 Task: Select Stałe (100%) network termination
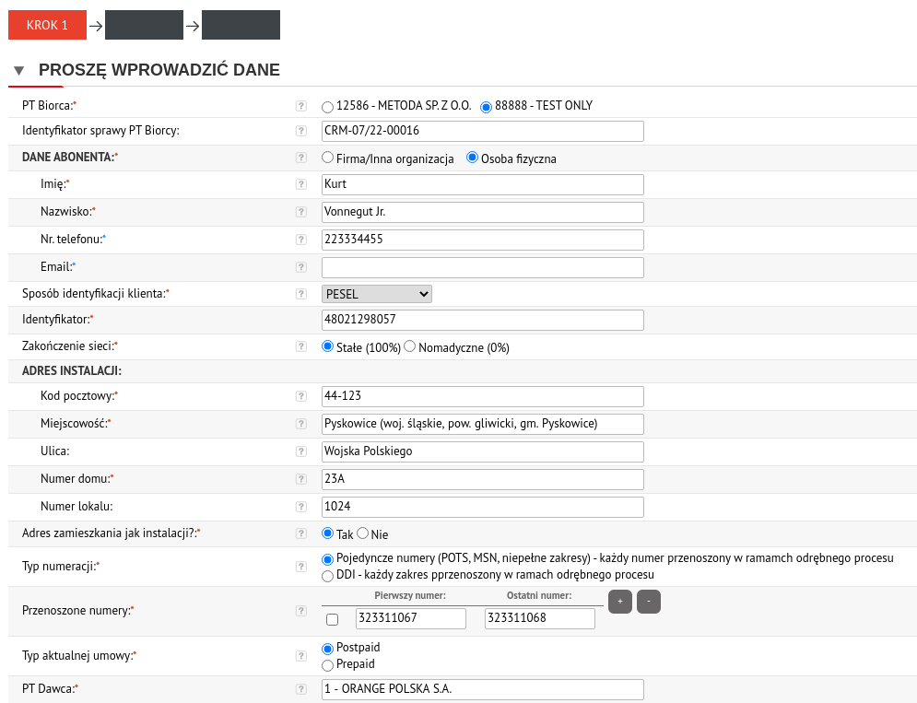(327, 346)
